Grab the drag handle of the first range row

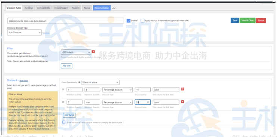tap(63, 89)
